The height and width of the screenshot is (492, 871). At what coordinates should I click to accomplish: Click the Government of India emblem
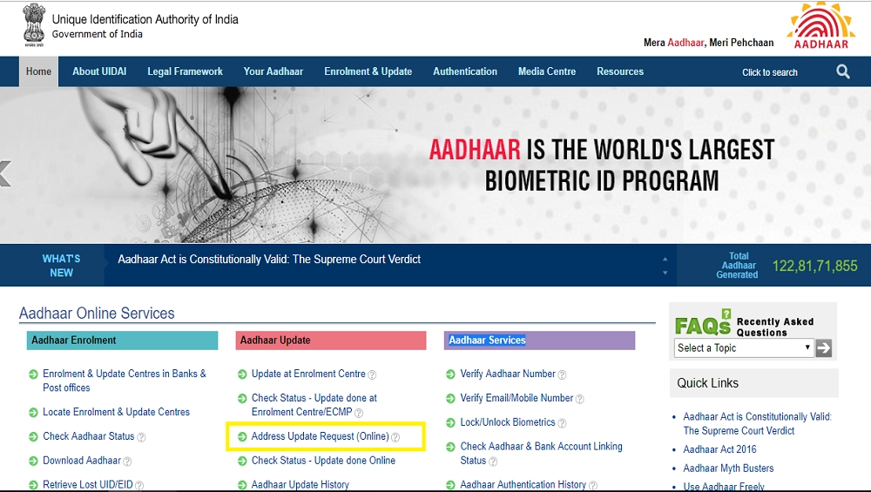pos(34,25)
